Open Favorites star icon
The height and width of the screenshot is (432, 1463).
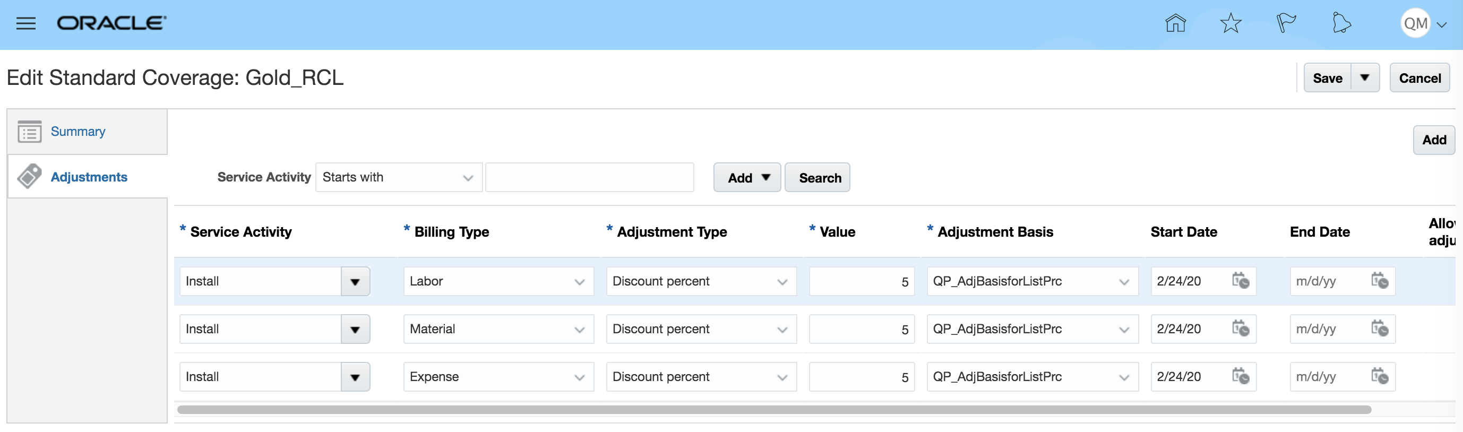[x=1230, y=23]
